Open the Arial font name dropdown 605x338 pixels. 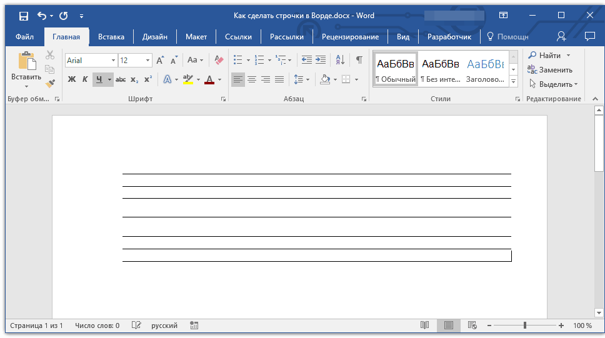coord(113,60)
